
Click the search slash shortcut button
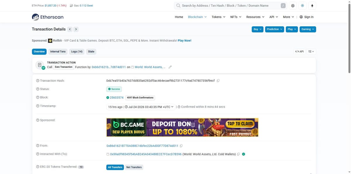283,6
